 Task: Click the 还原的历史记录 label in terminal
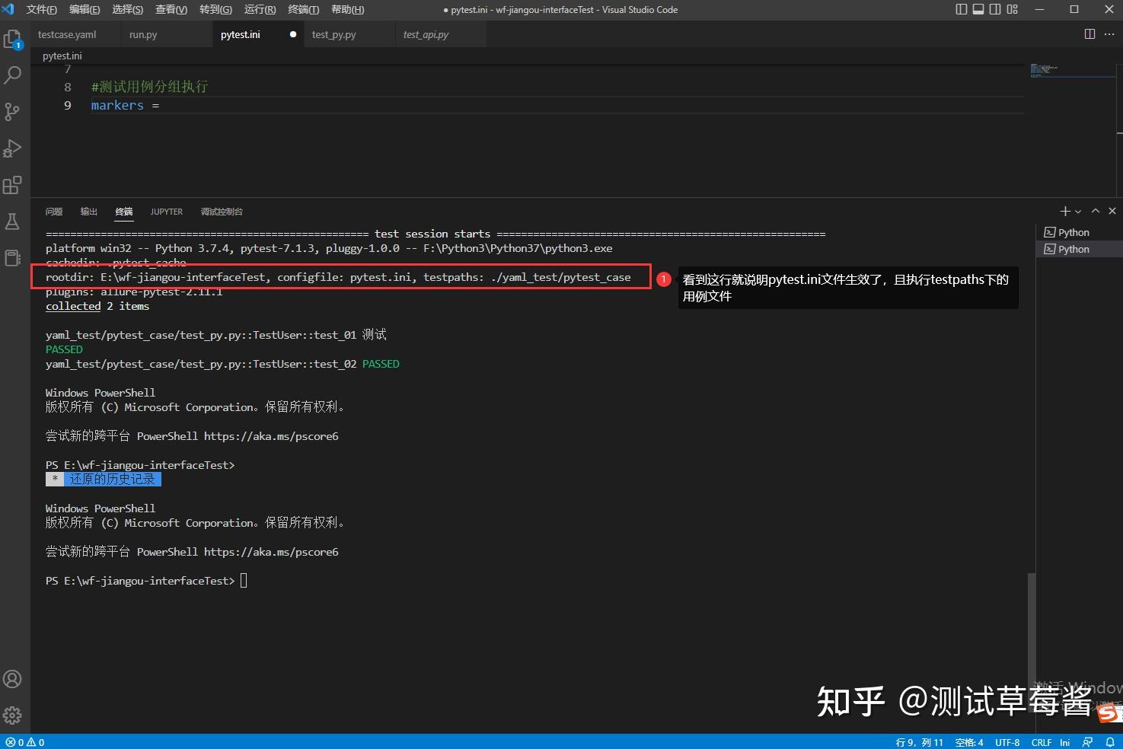(112, 480)
